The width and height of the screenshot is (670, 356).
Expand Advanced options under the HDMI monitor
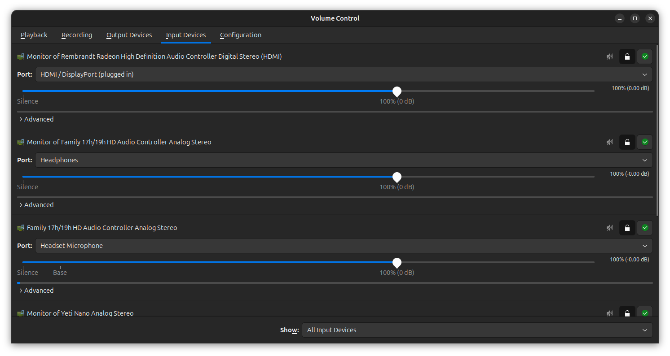36,119
